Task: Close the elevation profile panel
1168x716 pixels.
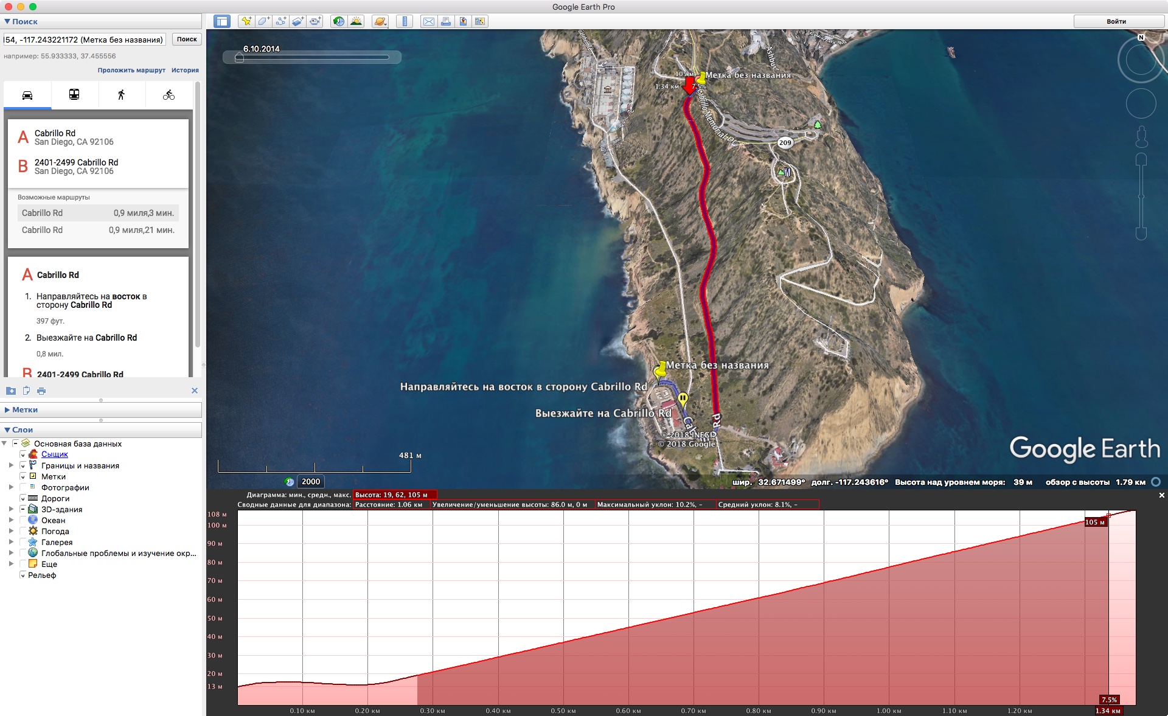Action: 1162,495
